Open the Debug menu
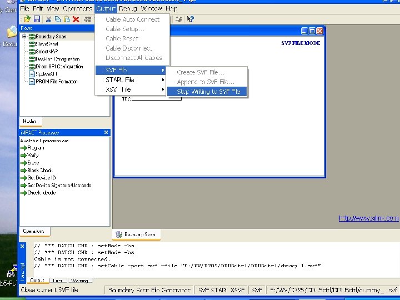Image resolution: width=400 pixels, height=300 pixels. coord(128,9)
